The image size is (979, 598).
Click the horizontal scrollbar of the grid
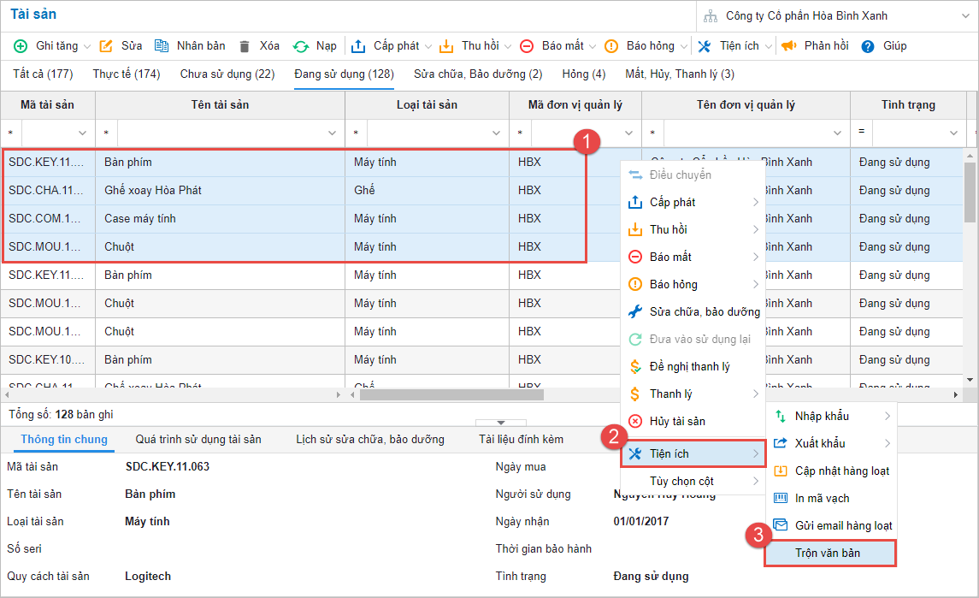[x=451, y=395]
